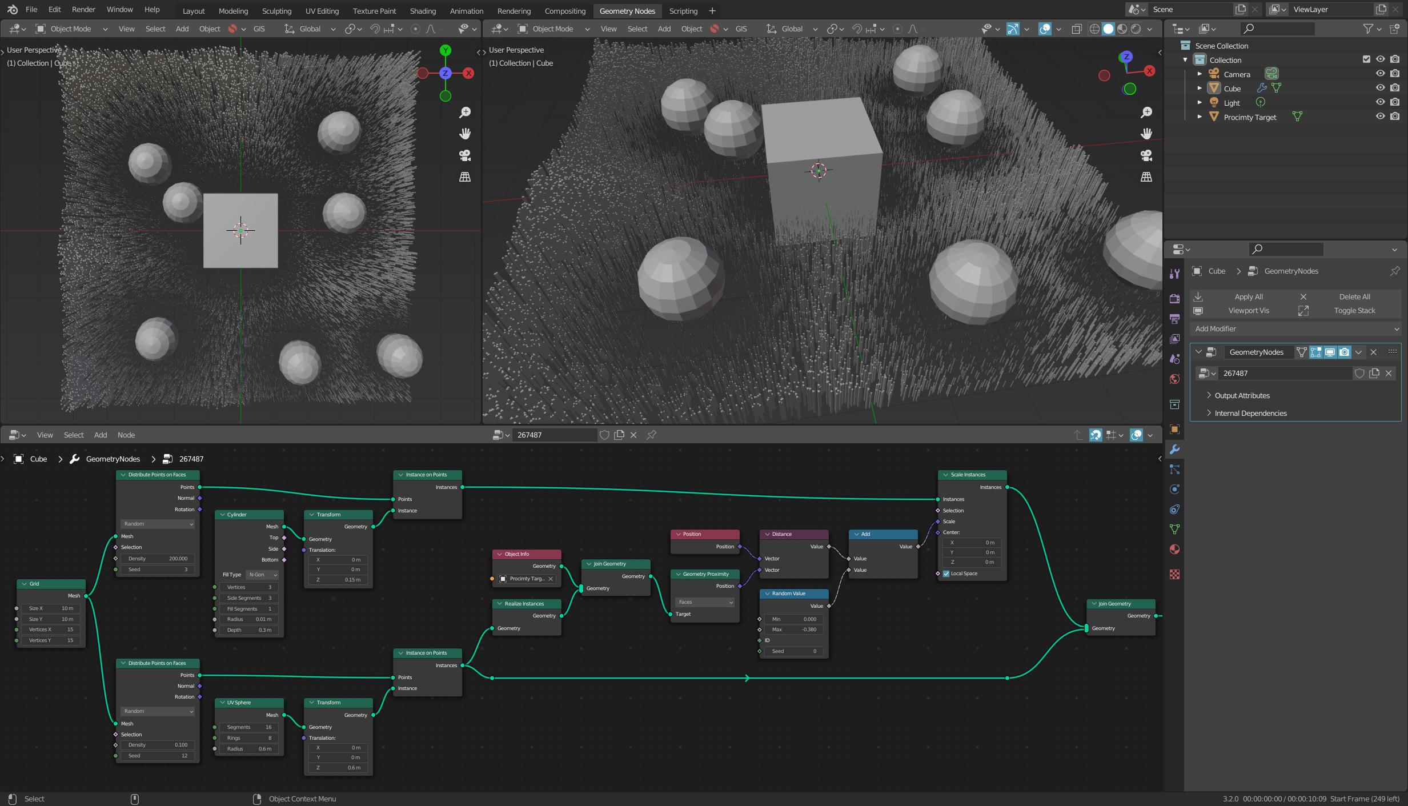Screen dimensions: 1408x806
Task: Select the Scripting workspace tab
Action: tap(684, 10)
